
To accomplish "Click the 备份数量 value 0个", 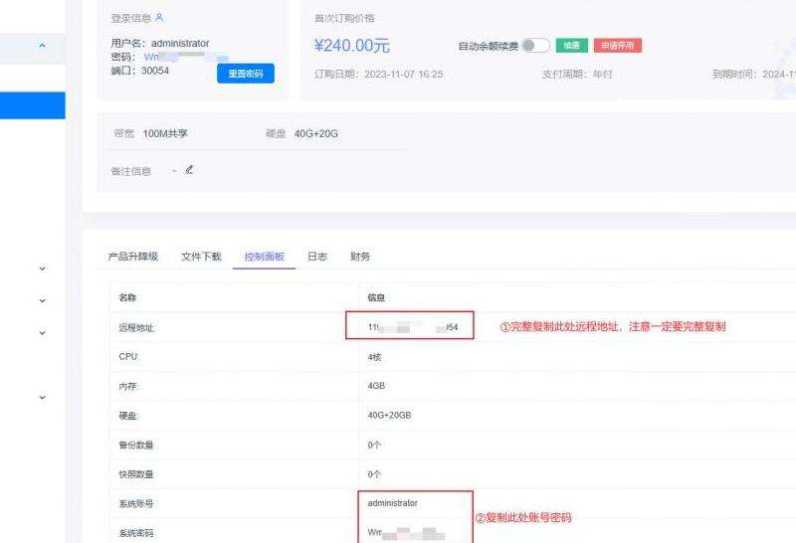I will click(x=374, y=445).
